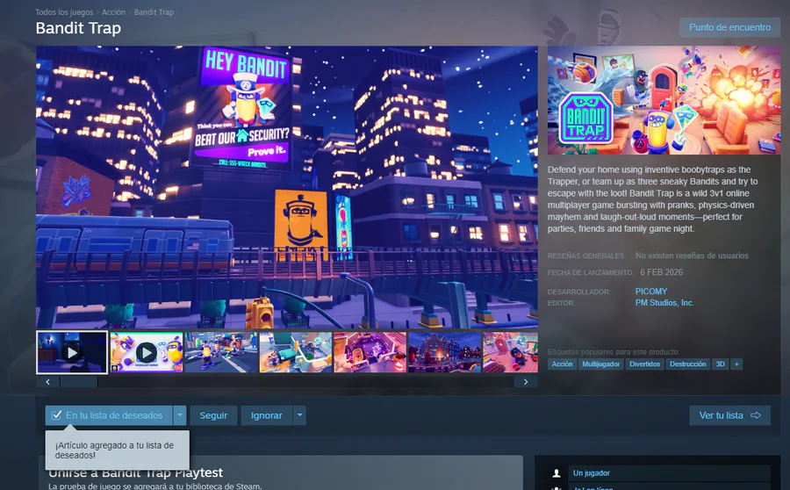Select the seventh, partly visible screenshot thumbnail

pos(510,352)
